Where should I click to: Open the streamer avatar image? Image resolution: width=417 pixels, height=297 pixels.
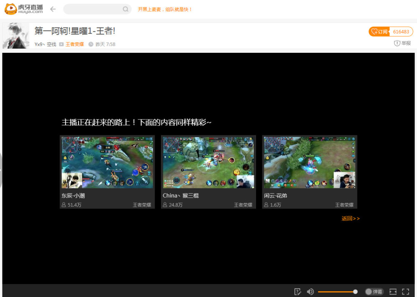point(16,35)
